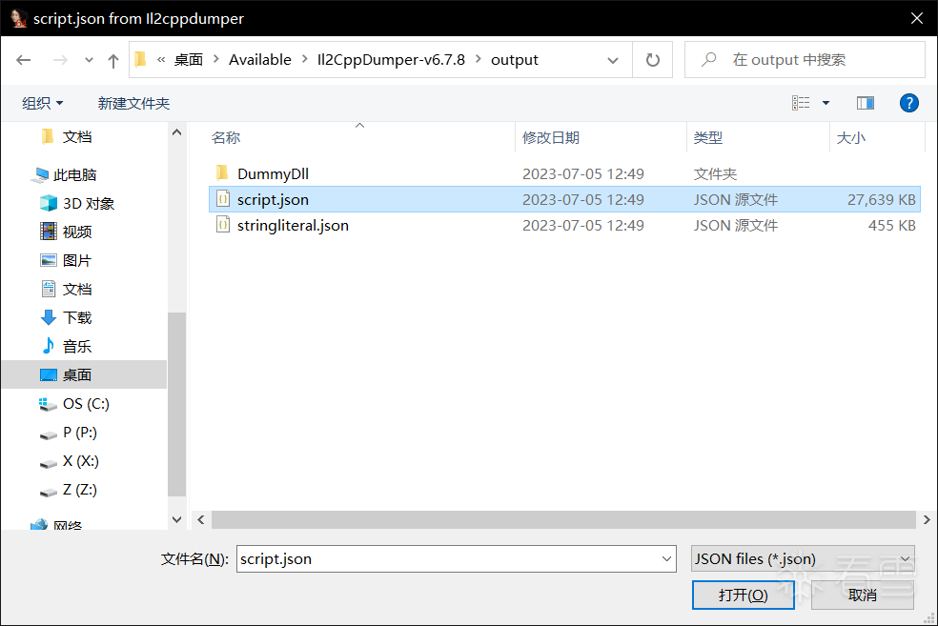Open OS (C:) drive
This screenshot has height=626, width=938.
coord(86,404)
